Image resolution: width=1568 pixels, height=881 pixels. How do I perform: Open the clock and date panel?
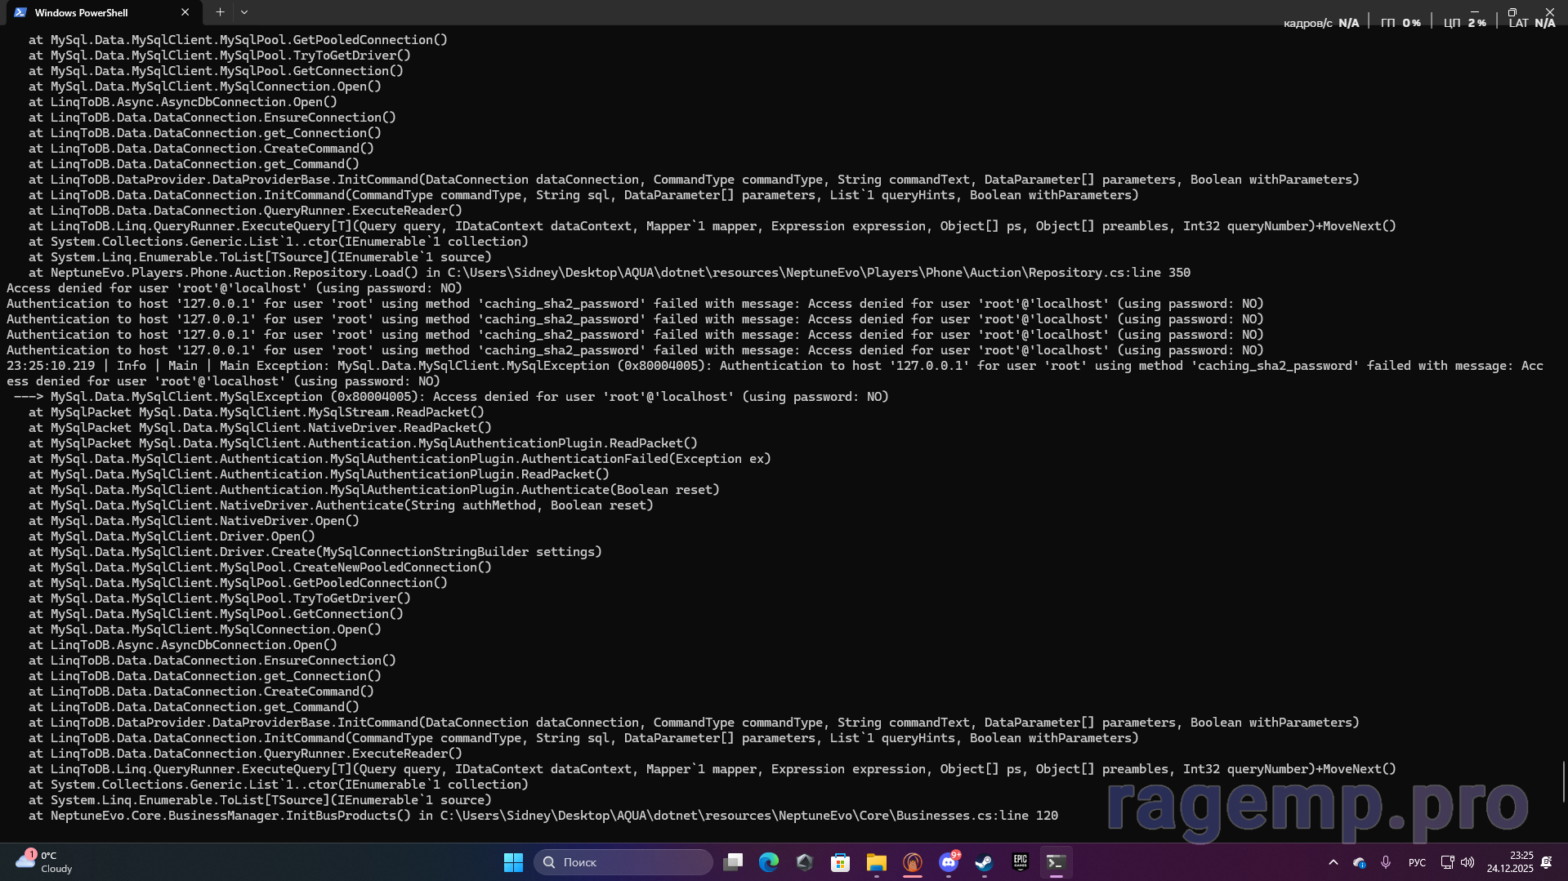[x=1510, y=862]
